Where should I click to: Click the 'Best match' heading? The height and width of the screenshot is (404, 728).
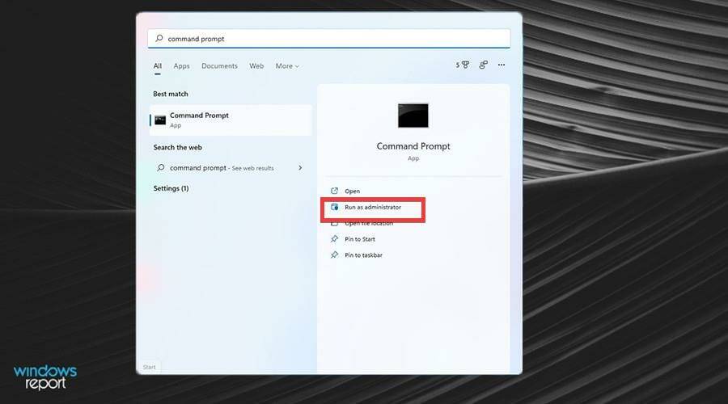(171, 94)
